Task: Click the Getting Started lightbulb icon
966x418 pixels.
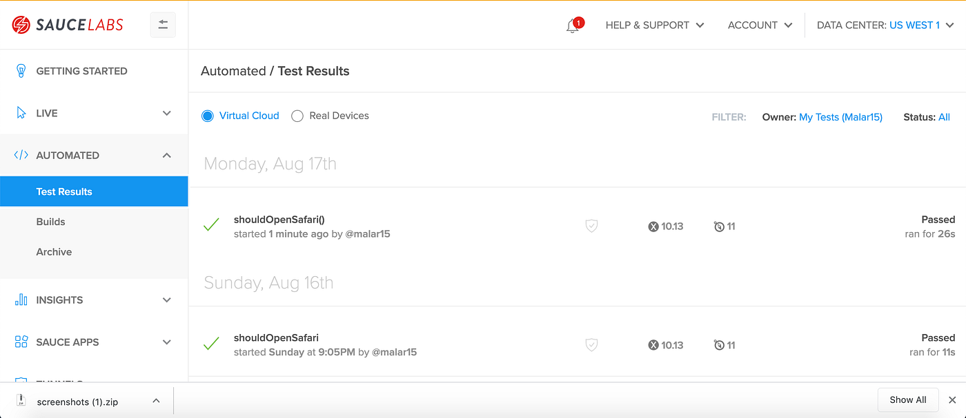Action: tap(21, 70)
